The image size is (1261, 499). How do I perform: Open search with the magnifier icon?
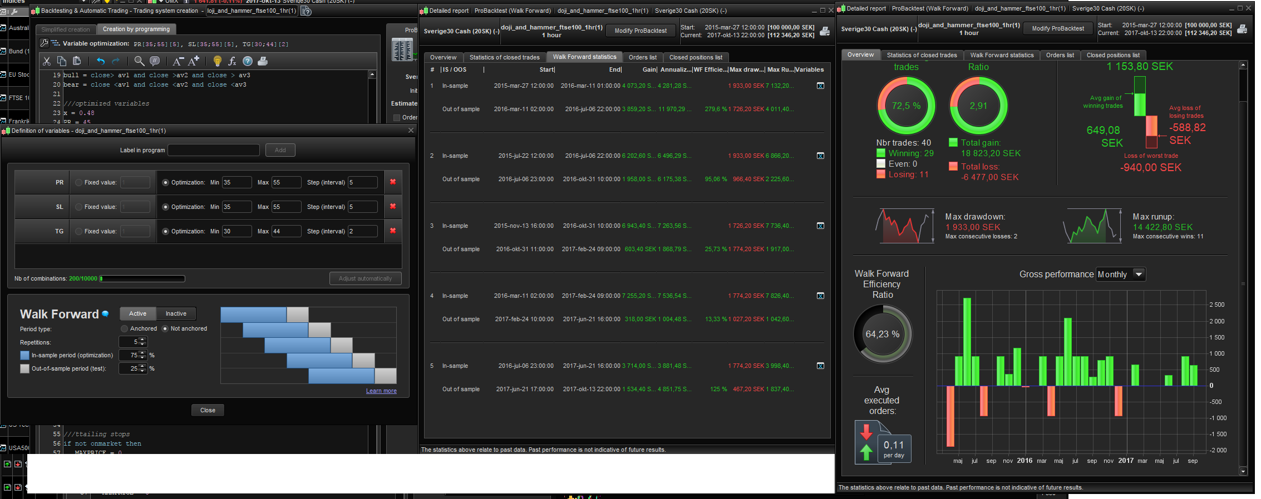tap(139, 61)
